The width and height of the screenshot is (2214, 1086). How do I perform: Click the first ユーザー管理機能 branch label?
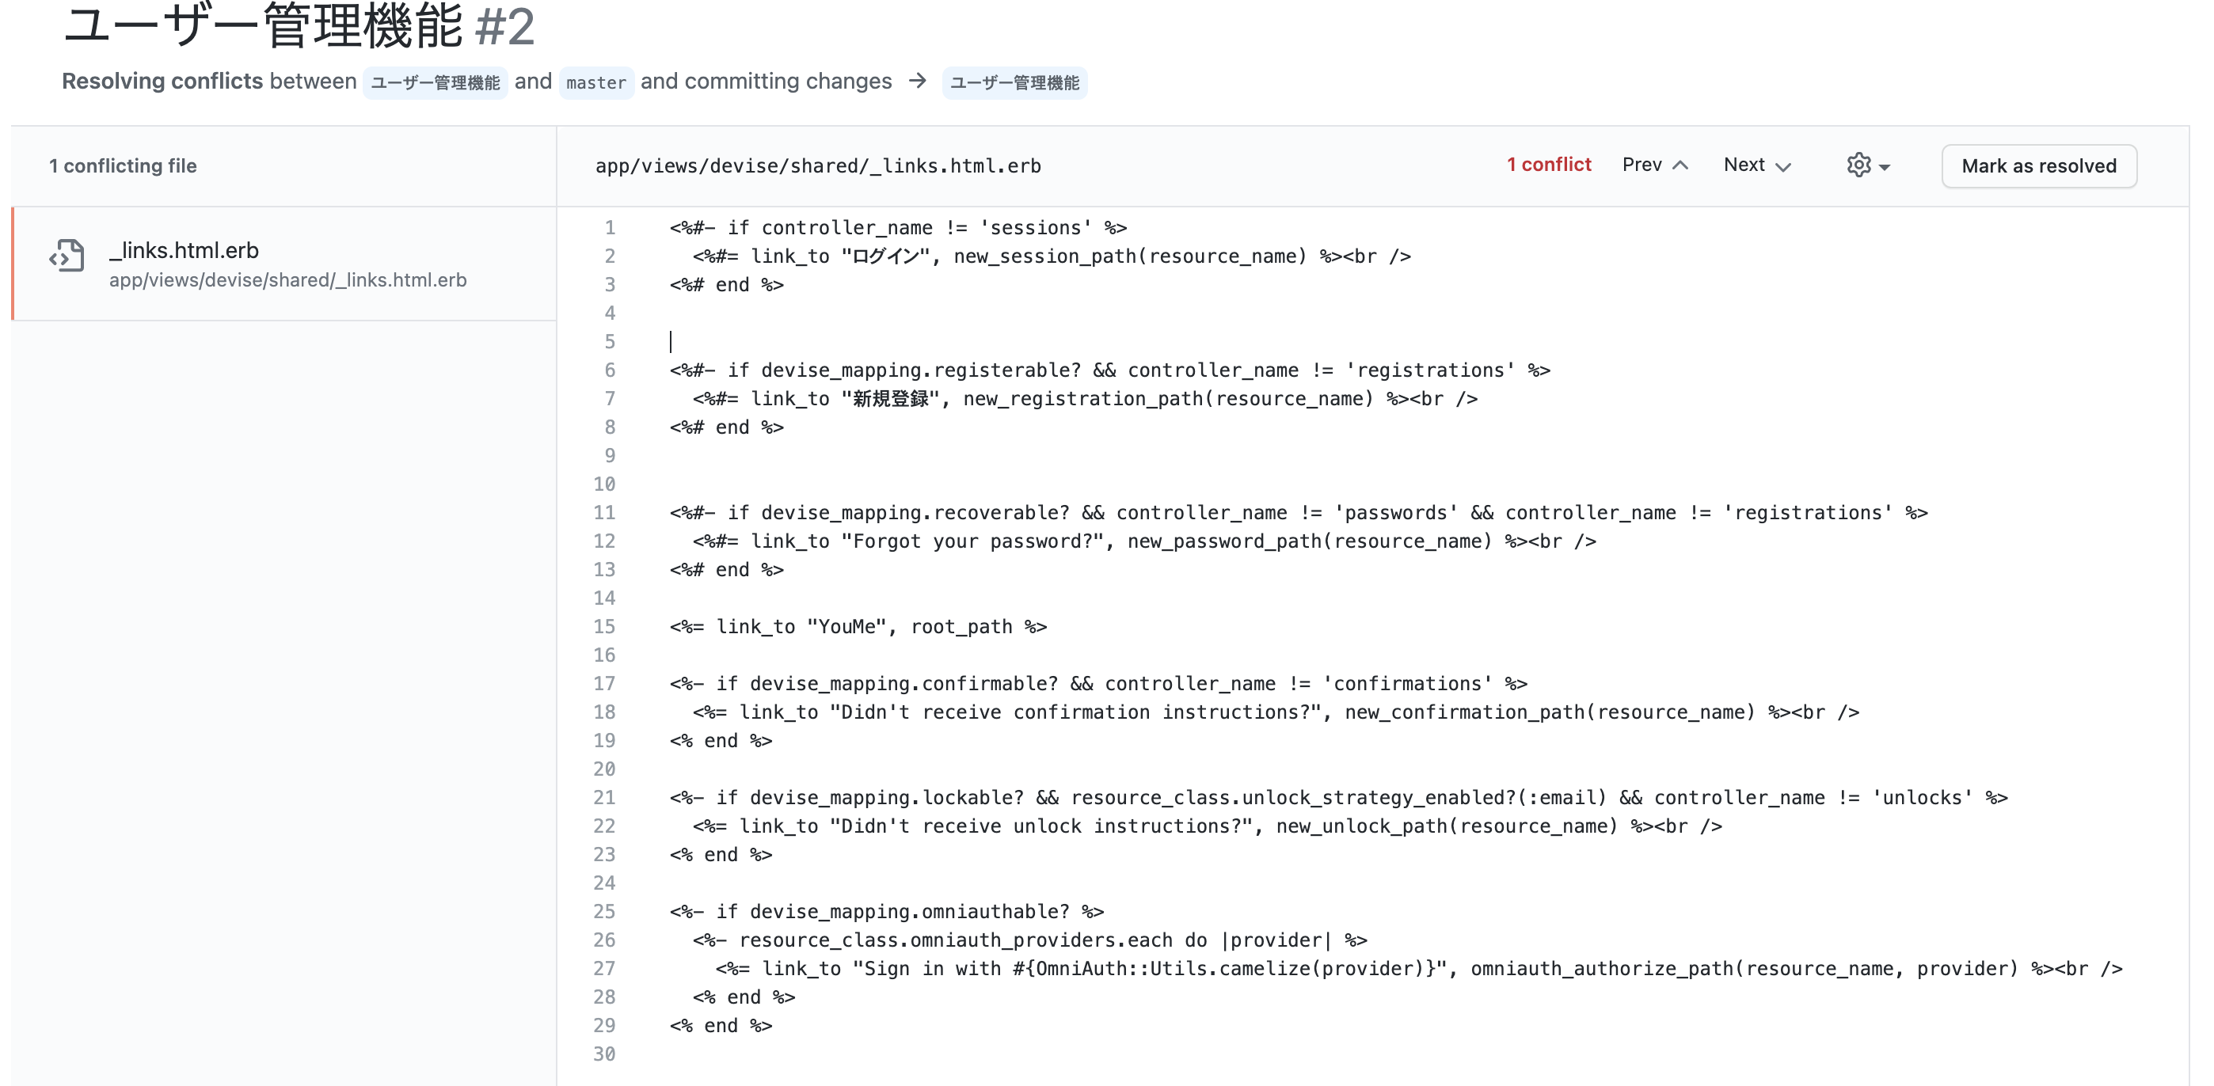tap(435, 83)
